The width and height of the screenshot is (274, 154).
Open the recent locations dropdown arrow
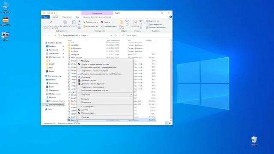pos(52,36)
